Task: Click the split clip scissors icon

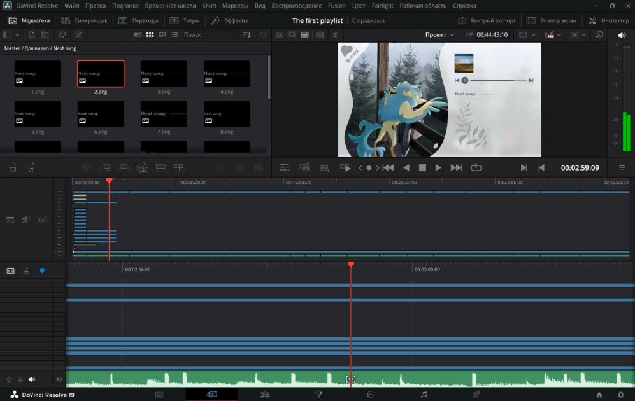Action: tap(26, 271)
